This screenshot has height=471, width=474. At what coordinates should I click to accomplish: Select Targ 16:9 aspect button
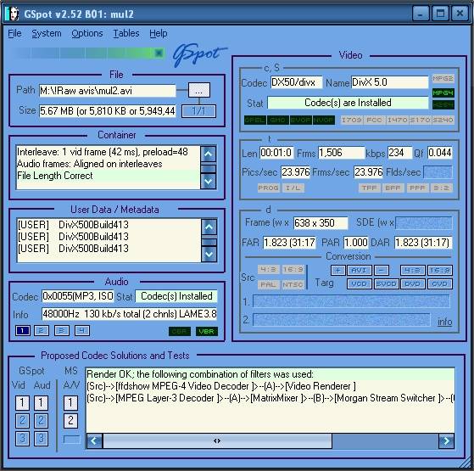click(x=440, y=270)
